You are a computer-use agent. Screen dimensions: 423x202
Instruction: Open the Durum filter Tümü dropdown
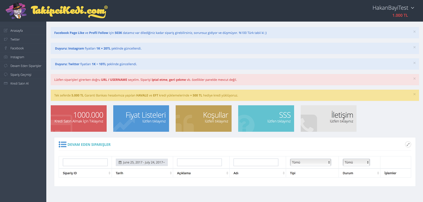[356, 162]
